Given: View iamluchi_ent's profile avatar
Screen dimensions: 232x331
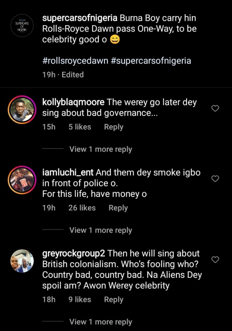Looking at the screenshot, I should tap(21, 179).
